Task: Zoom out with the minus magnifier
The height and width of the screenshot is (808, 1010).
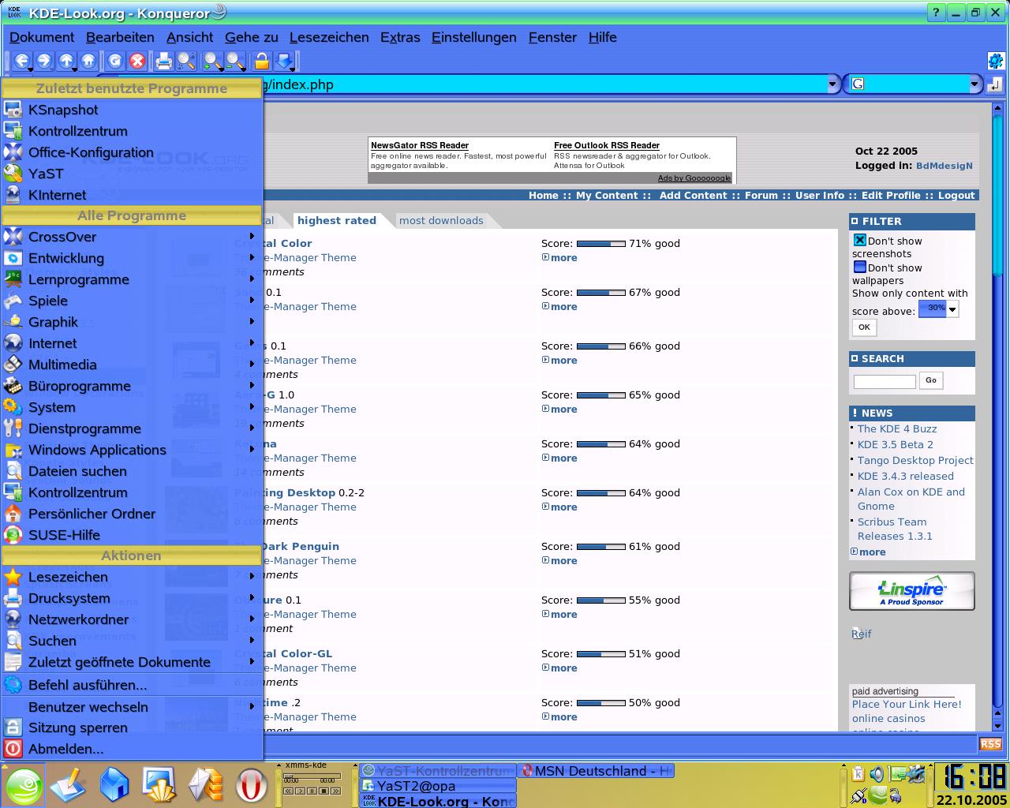Action: pyautogui.click(x=235, y=61)
